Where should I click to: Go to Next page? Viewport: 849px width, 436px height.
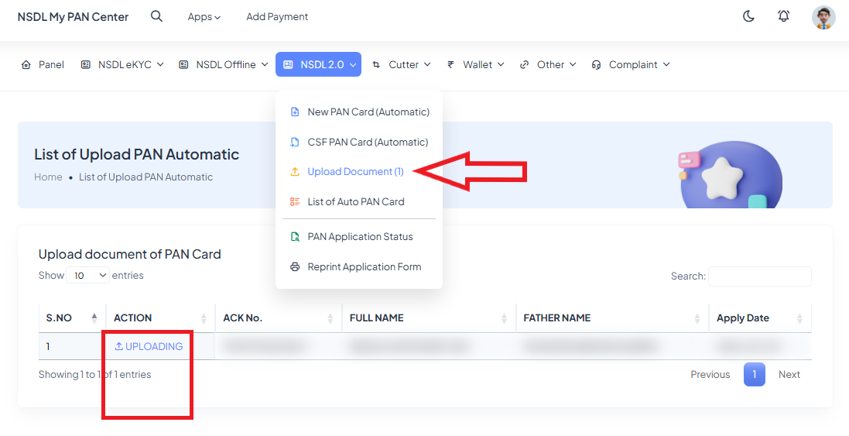tap(789, 374)
